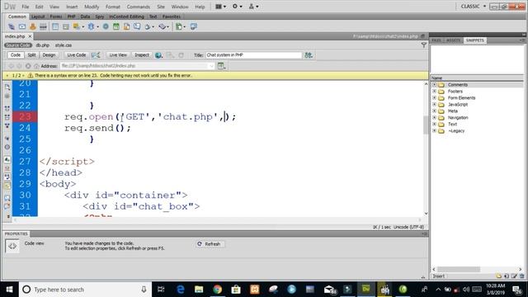The image size is (528, 297).
Task: Insert a Div Tag from the toolbar
Action: [66, 26]
